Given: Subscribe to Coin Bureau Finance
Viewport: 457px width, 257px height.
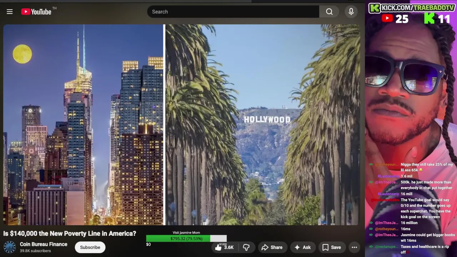Looking at the screenshot, I should coord(90,247).
